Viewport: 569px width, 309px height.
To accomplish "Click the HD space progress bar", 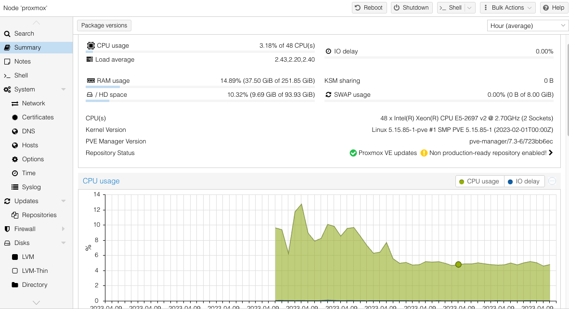I will pos(200,101).
